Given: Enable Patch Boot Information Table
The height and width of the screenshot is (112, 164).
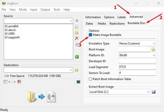Looking at the screenshot, I should click(x=90, y=79).
